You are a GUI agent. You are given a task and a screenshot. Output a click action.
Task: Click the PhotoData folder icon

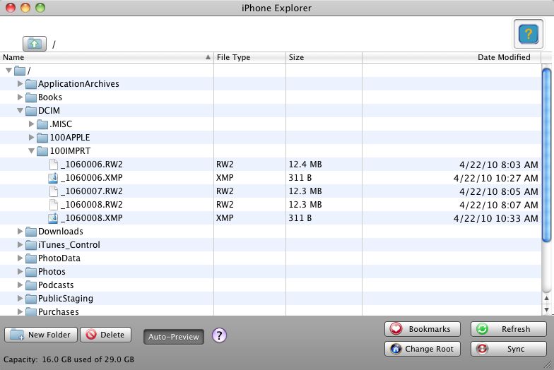coord(31,258)
